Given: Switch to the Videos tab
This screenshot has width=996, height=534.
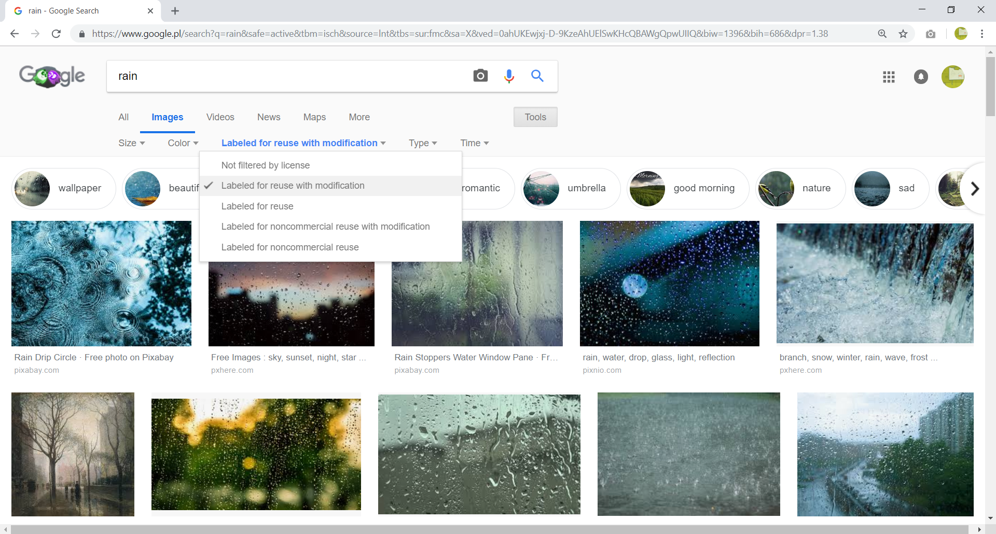Looking at the screenshot, I should [220, 117].
